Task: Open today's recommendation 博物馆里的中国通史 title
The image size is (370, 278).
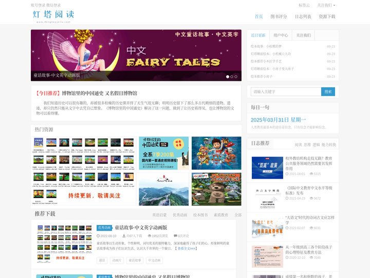Action: tap(100, 93)
